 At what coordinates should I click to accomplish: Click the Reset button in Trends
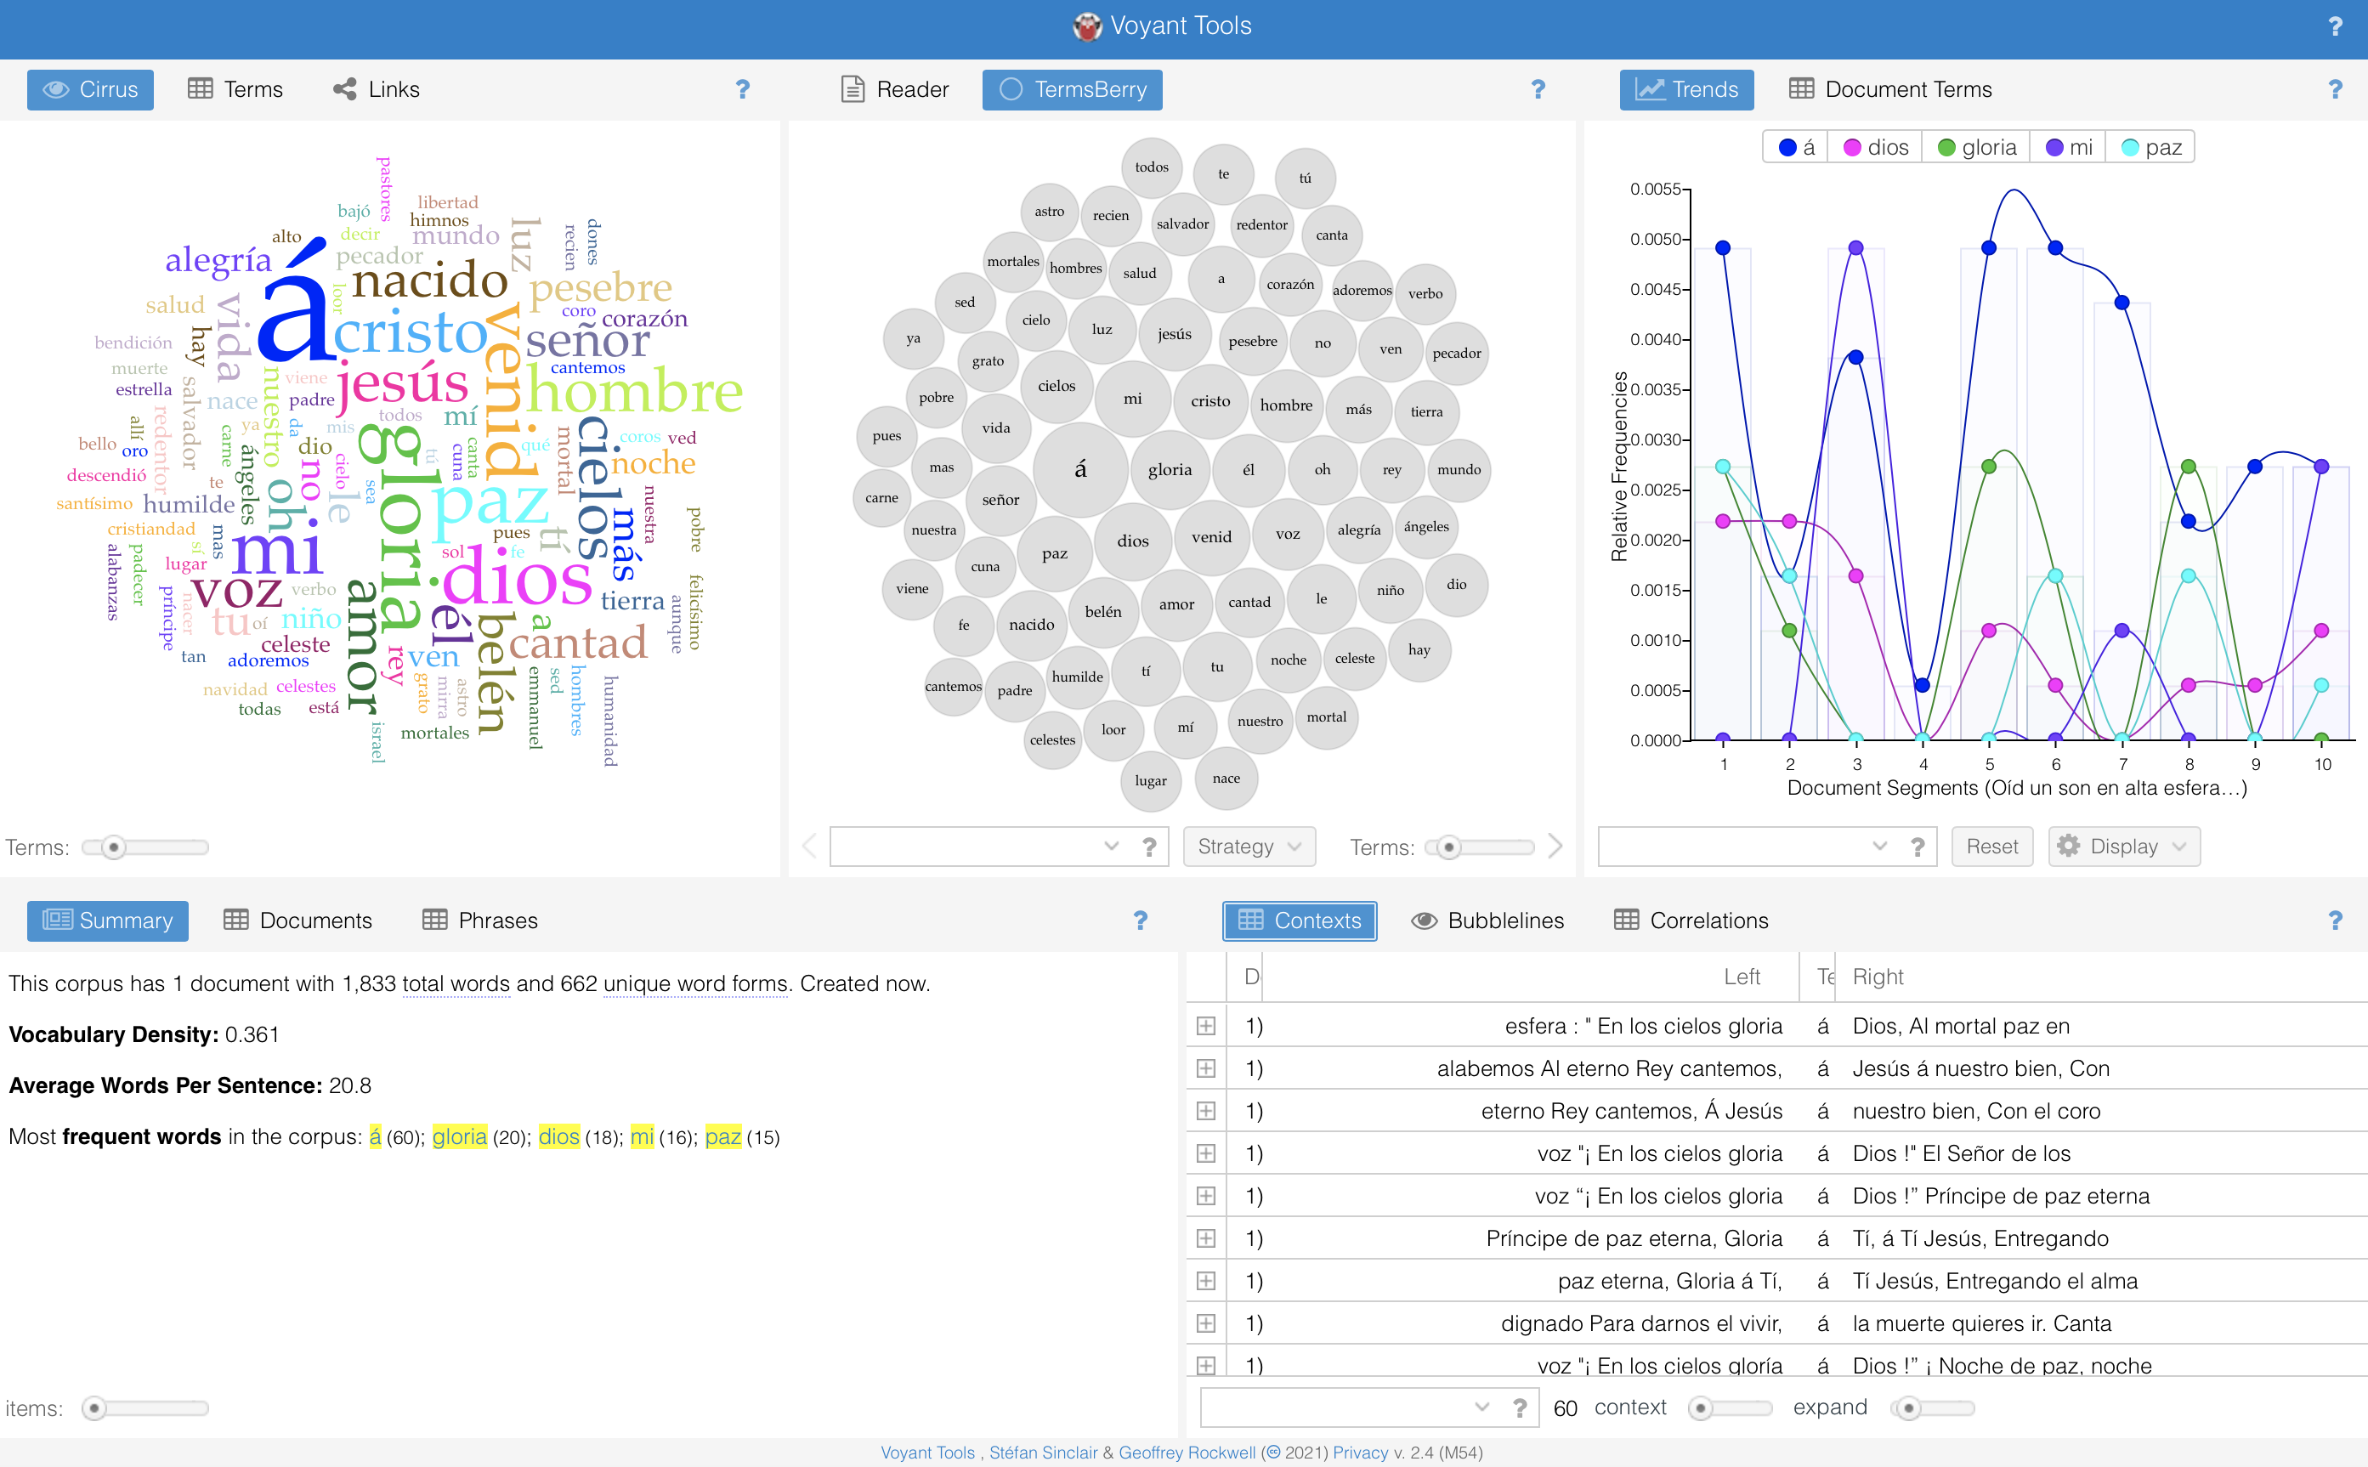tap(1991, 846)
